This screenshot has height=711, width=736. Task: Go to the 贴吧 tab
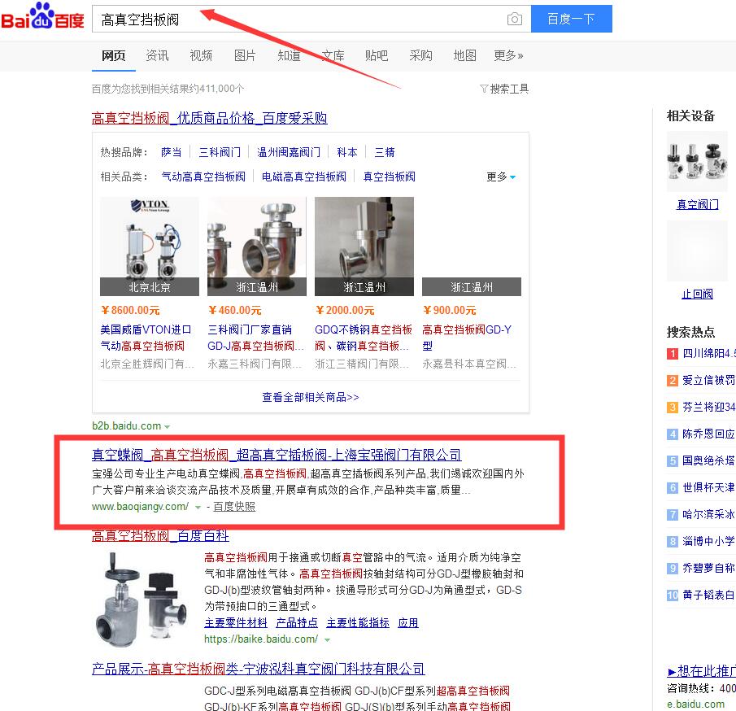377,56
